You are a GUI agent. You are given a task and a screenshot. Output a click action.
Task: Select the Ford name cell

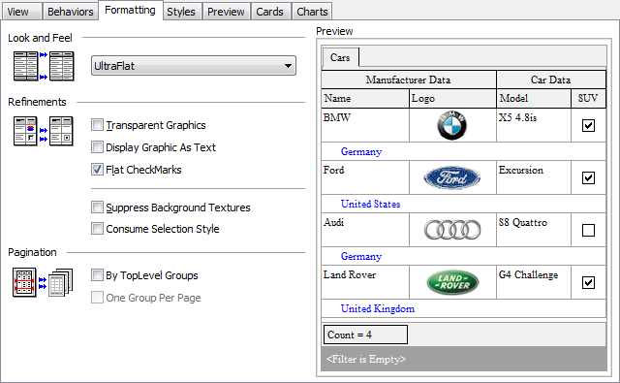click(x=365, y=177)
